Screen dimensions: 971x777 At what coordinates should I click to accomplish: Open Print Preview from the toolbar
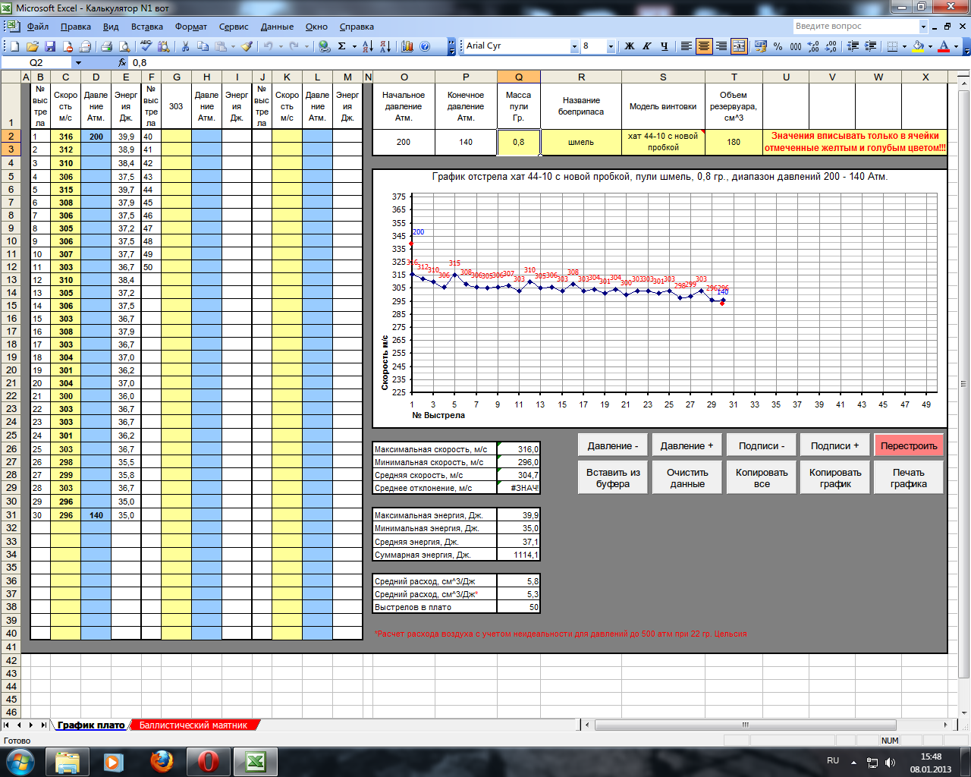click(124, 46)
